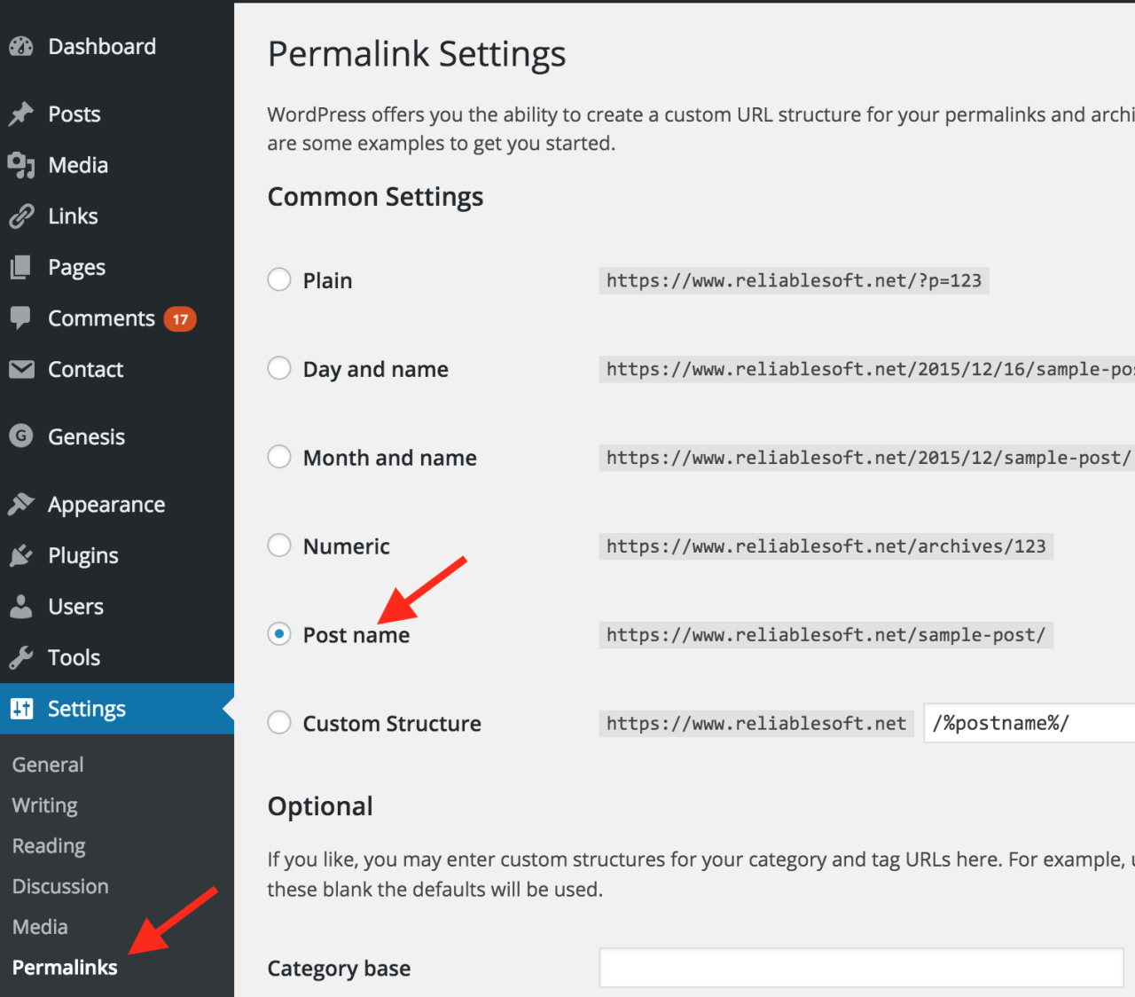This screenshot has height=997, width=1135.
Task: Open Discussion settings
Action: [59, 885]
